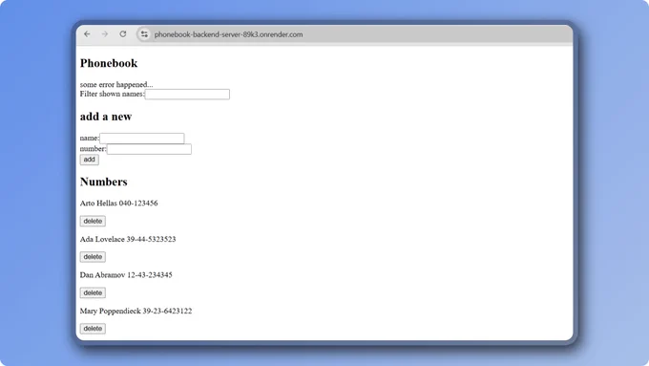The height and width of the screenshot is (366, 649).
Task: Click the Filter shown names input
Action: (x=187, y=94)
